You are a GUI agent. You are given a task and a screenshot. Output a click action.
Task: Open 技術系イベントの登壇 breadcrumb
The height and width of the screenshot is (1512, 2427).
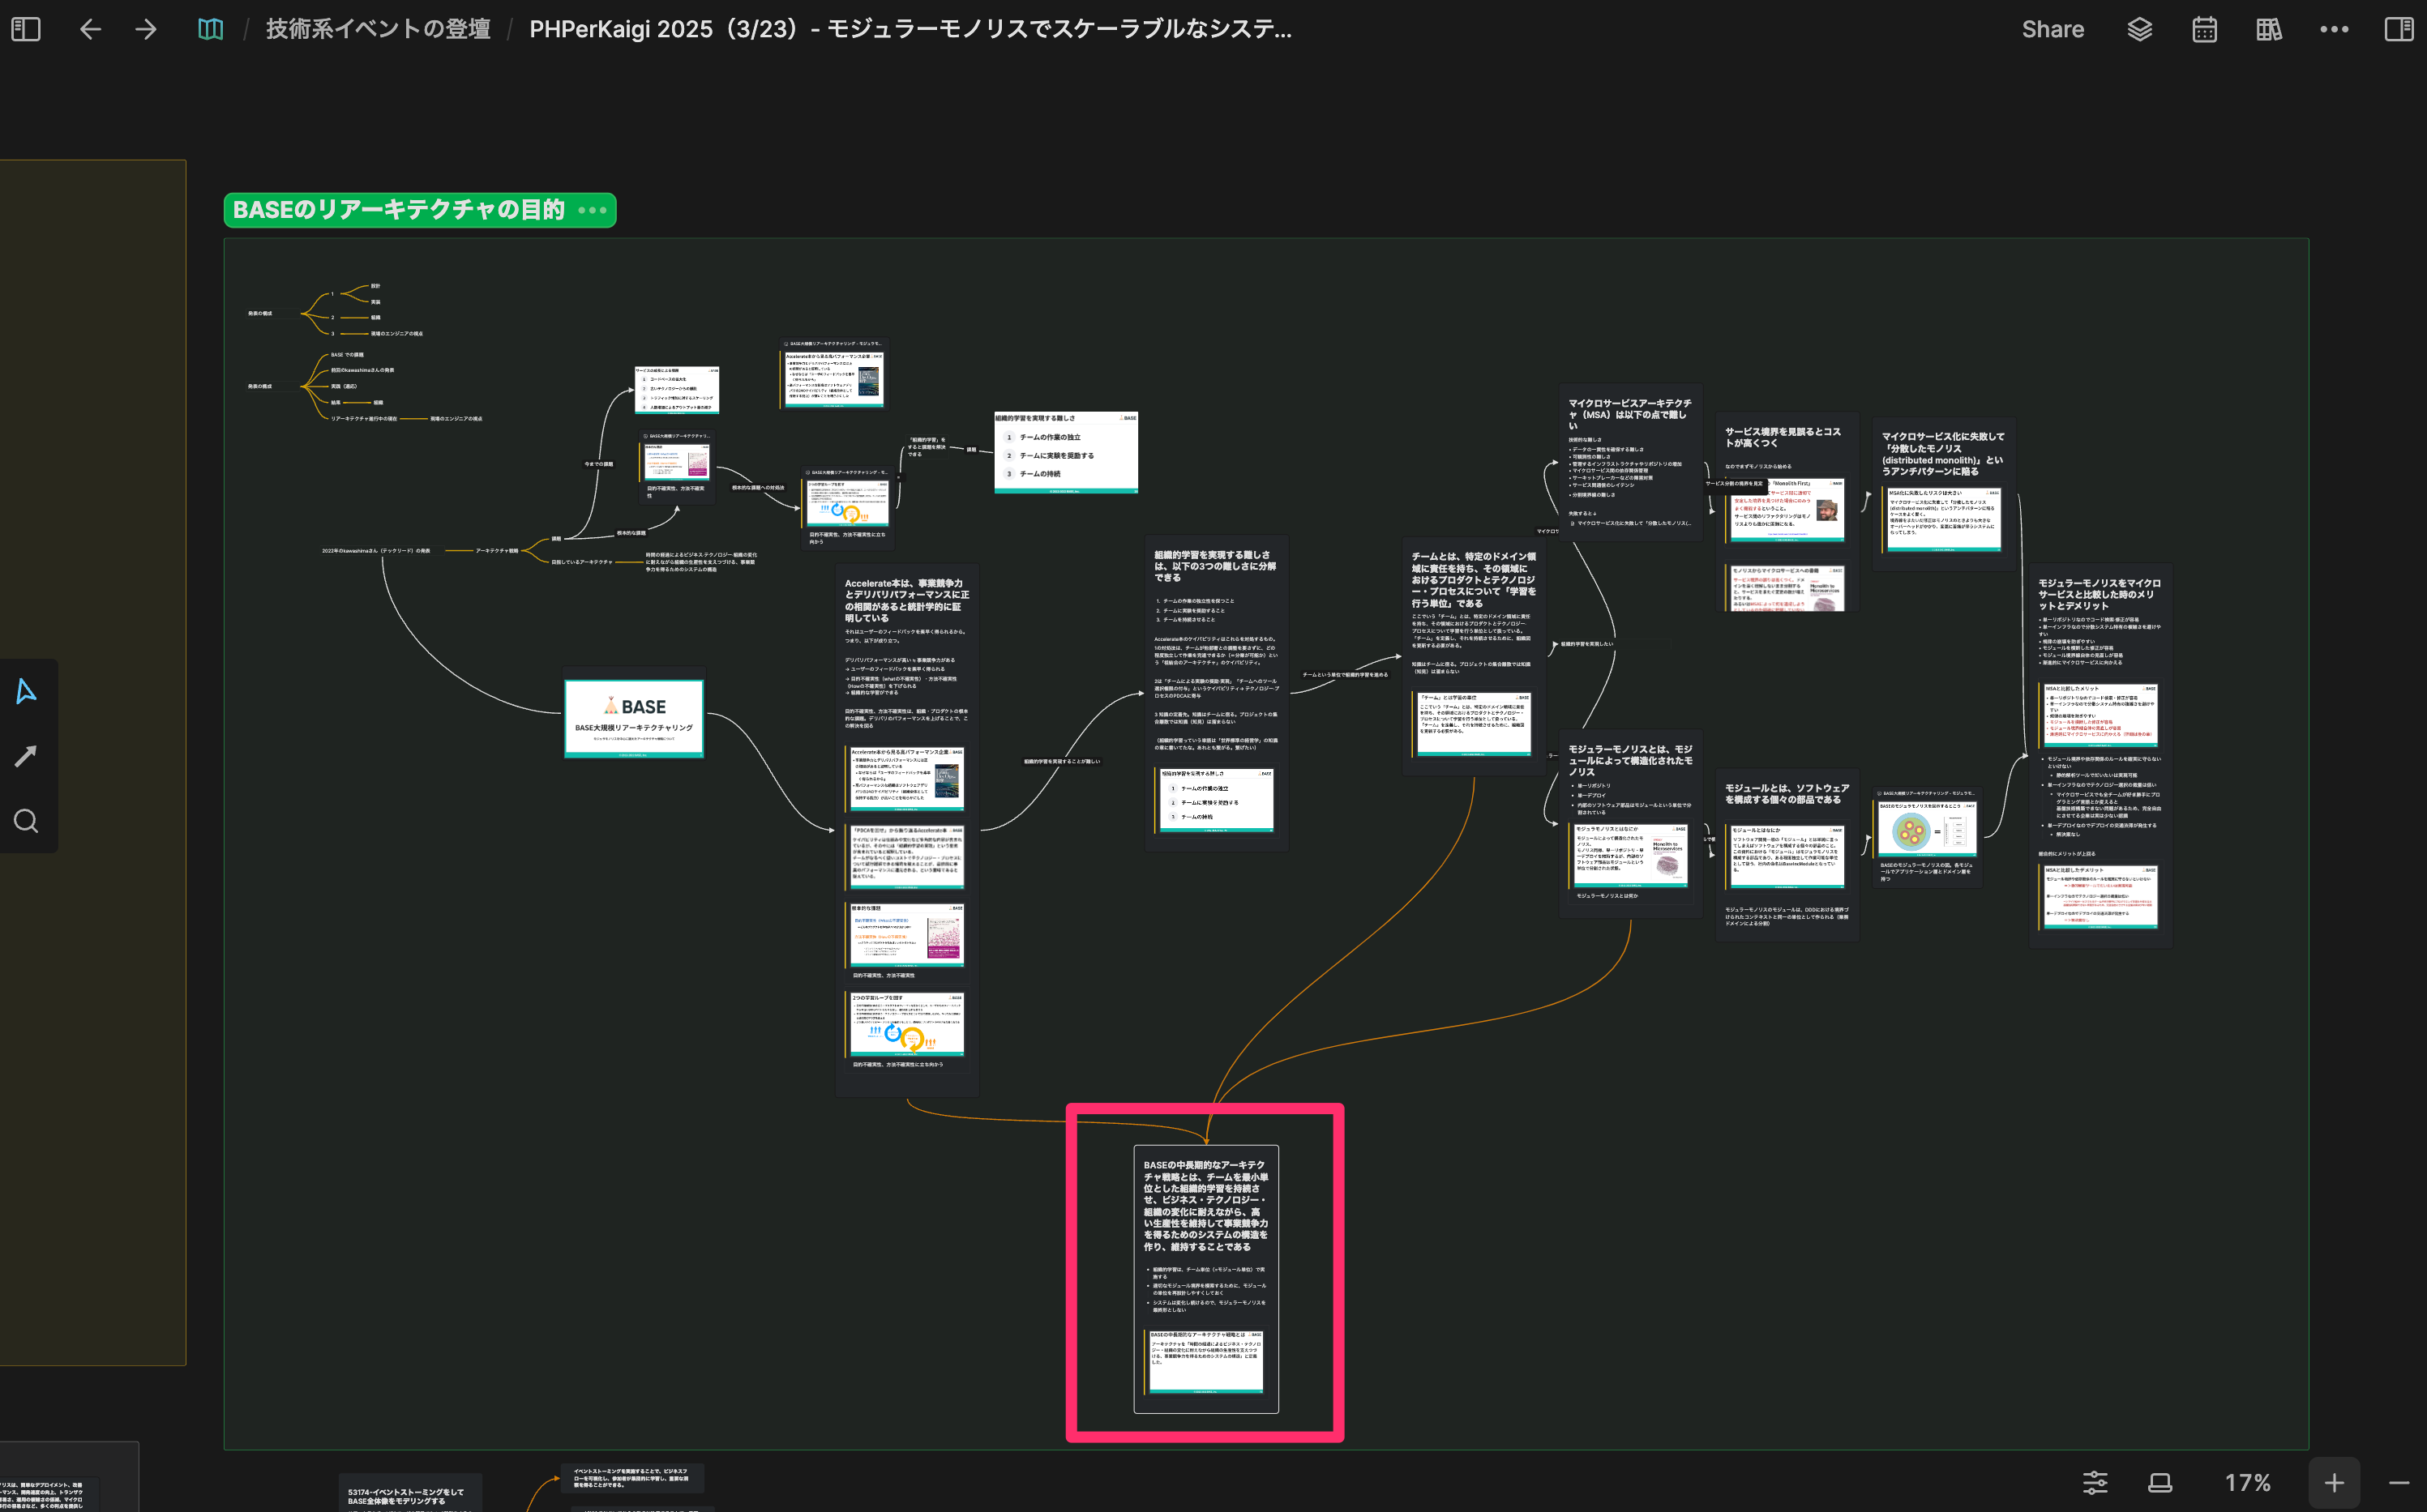379,29
